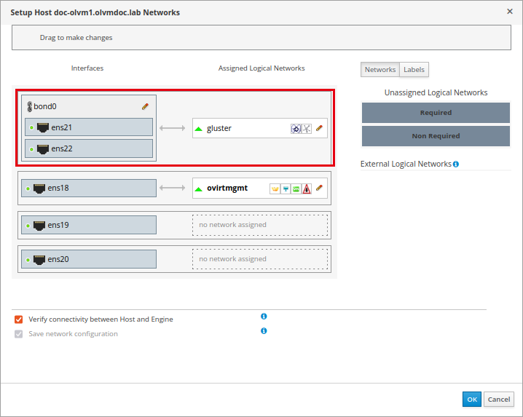Click ovirtmgmt display network monitor icon
Viewport: 523px width, 417px height.
point(286,189)
